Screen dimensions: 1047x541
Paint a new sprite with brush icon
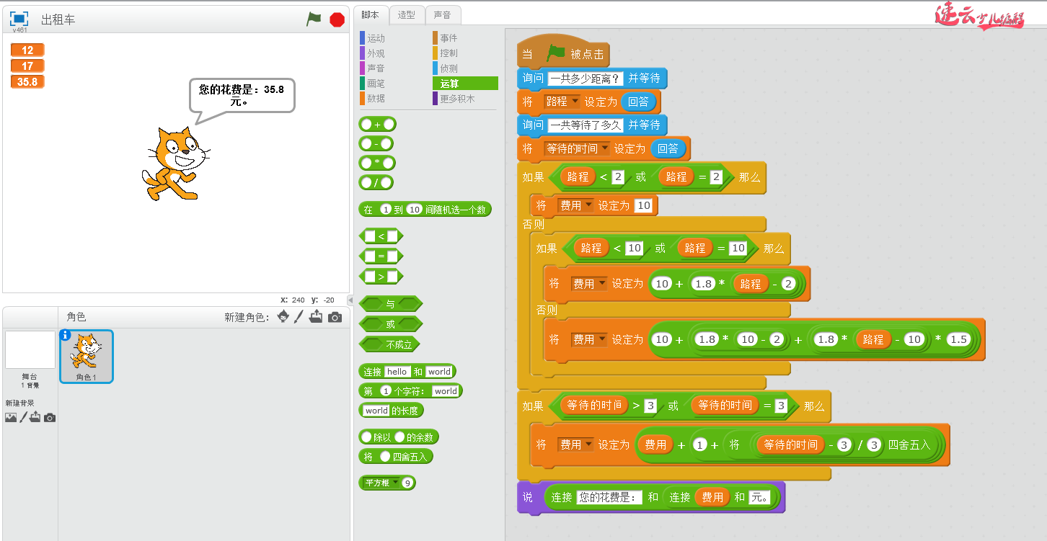299,317
